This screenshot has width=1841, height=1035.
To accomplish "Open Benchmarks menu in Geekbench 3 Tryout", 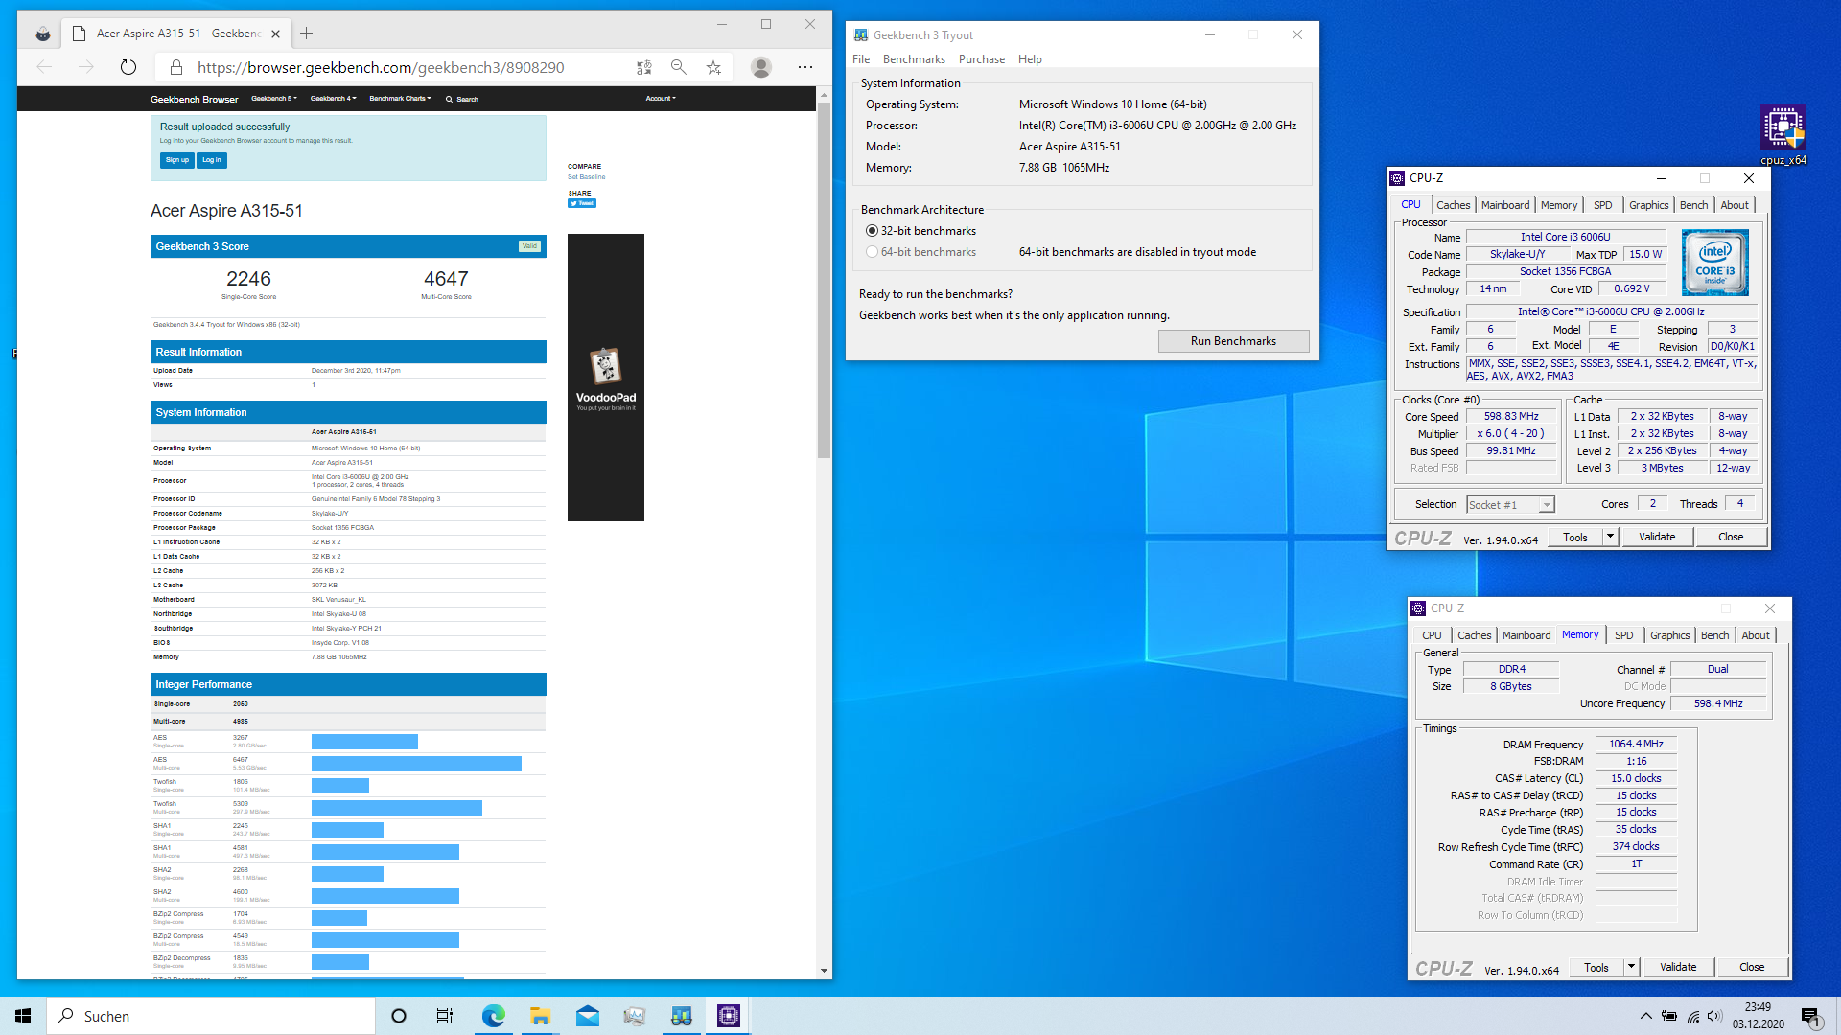I will (914, 59).
